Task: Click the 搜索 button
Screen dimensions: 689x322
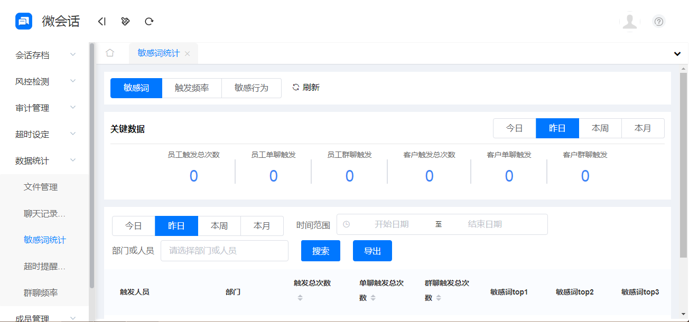Action: click(x=320, y=251)
